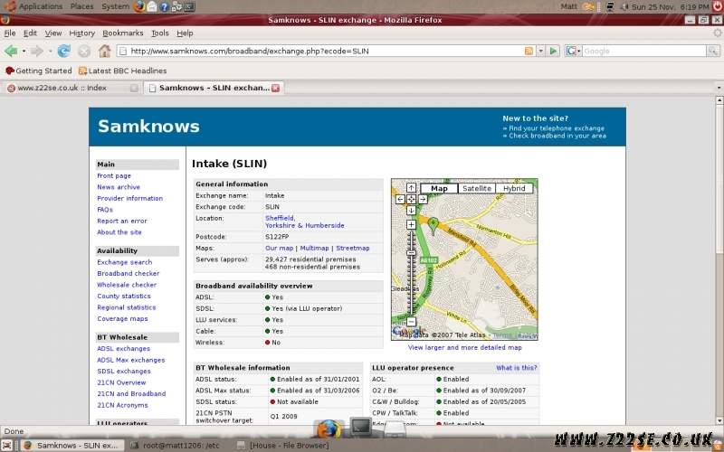Open the Streetmap link
Image resolution: width=724 pixels, height=452 pixels.
point(353,248)
